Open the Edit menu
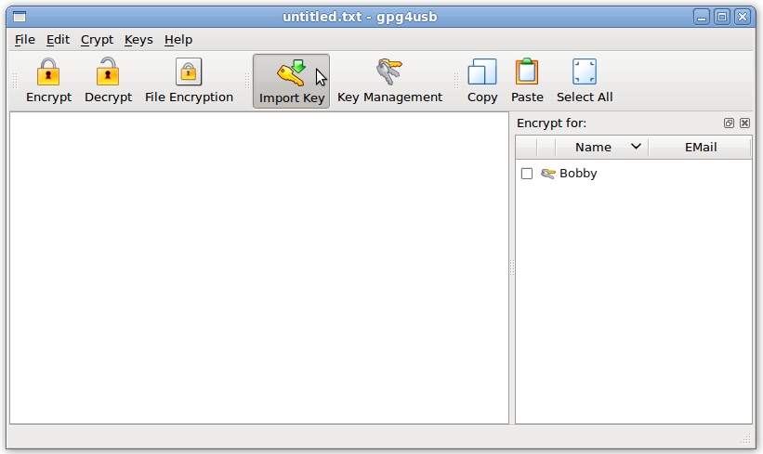 [x=58, y=40]
